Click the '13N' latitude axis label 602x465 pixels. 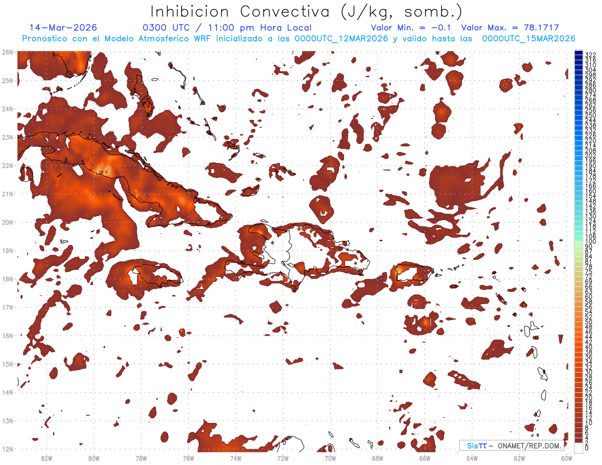point(7,420)
